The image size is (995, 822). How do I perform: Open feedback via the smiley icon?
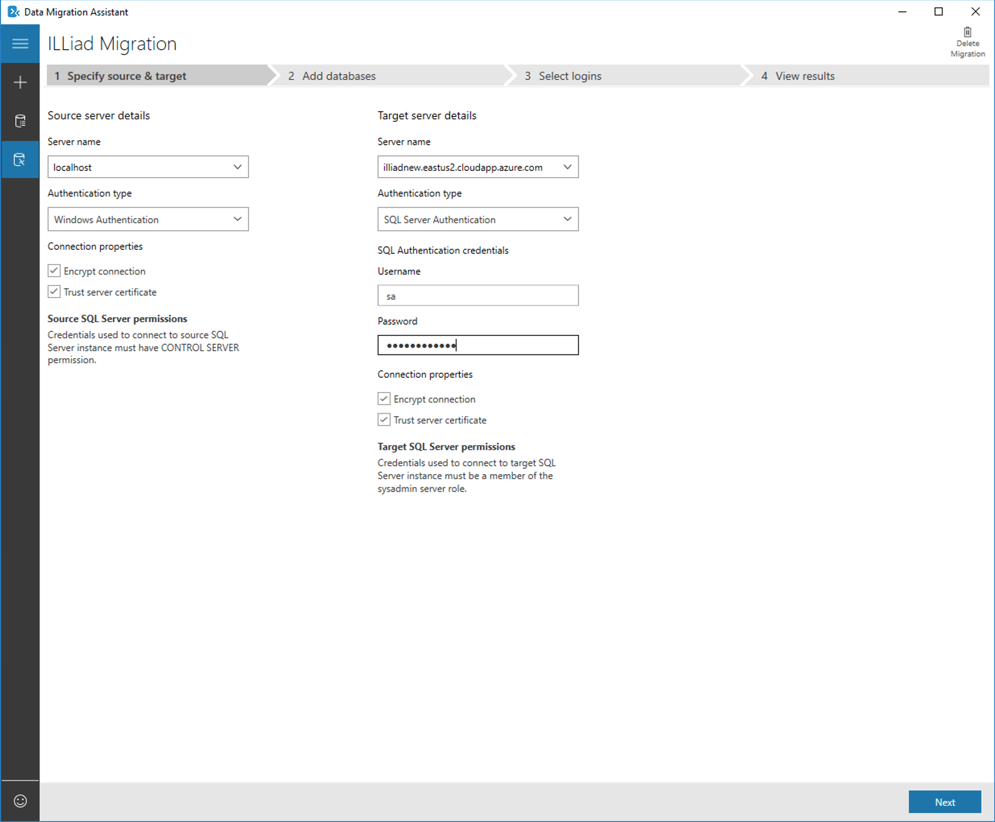point(20,800)
